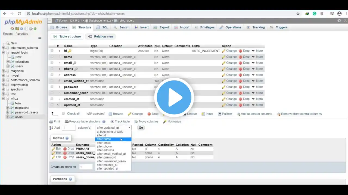
Task: Bookmark the page with the star icon
Action: [x=298, y=14]
